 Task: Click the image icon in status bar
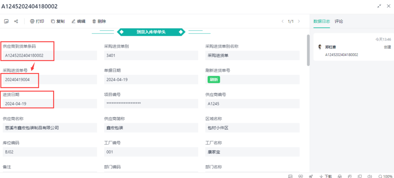(290, 176)
